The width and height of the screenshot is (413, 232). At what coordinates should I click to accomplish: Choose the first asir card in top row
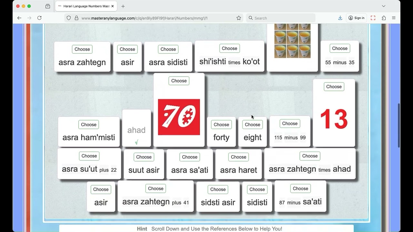127,49
